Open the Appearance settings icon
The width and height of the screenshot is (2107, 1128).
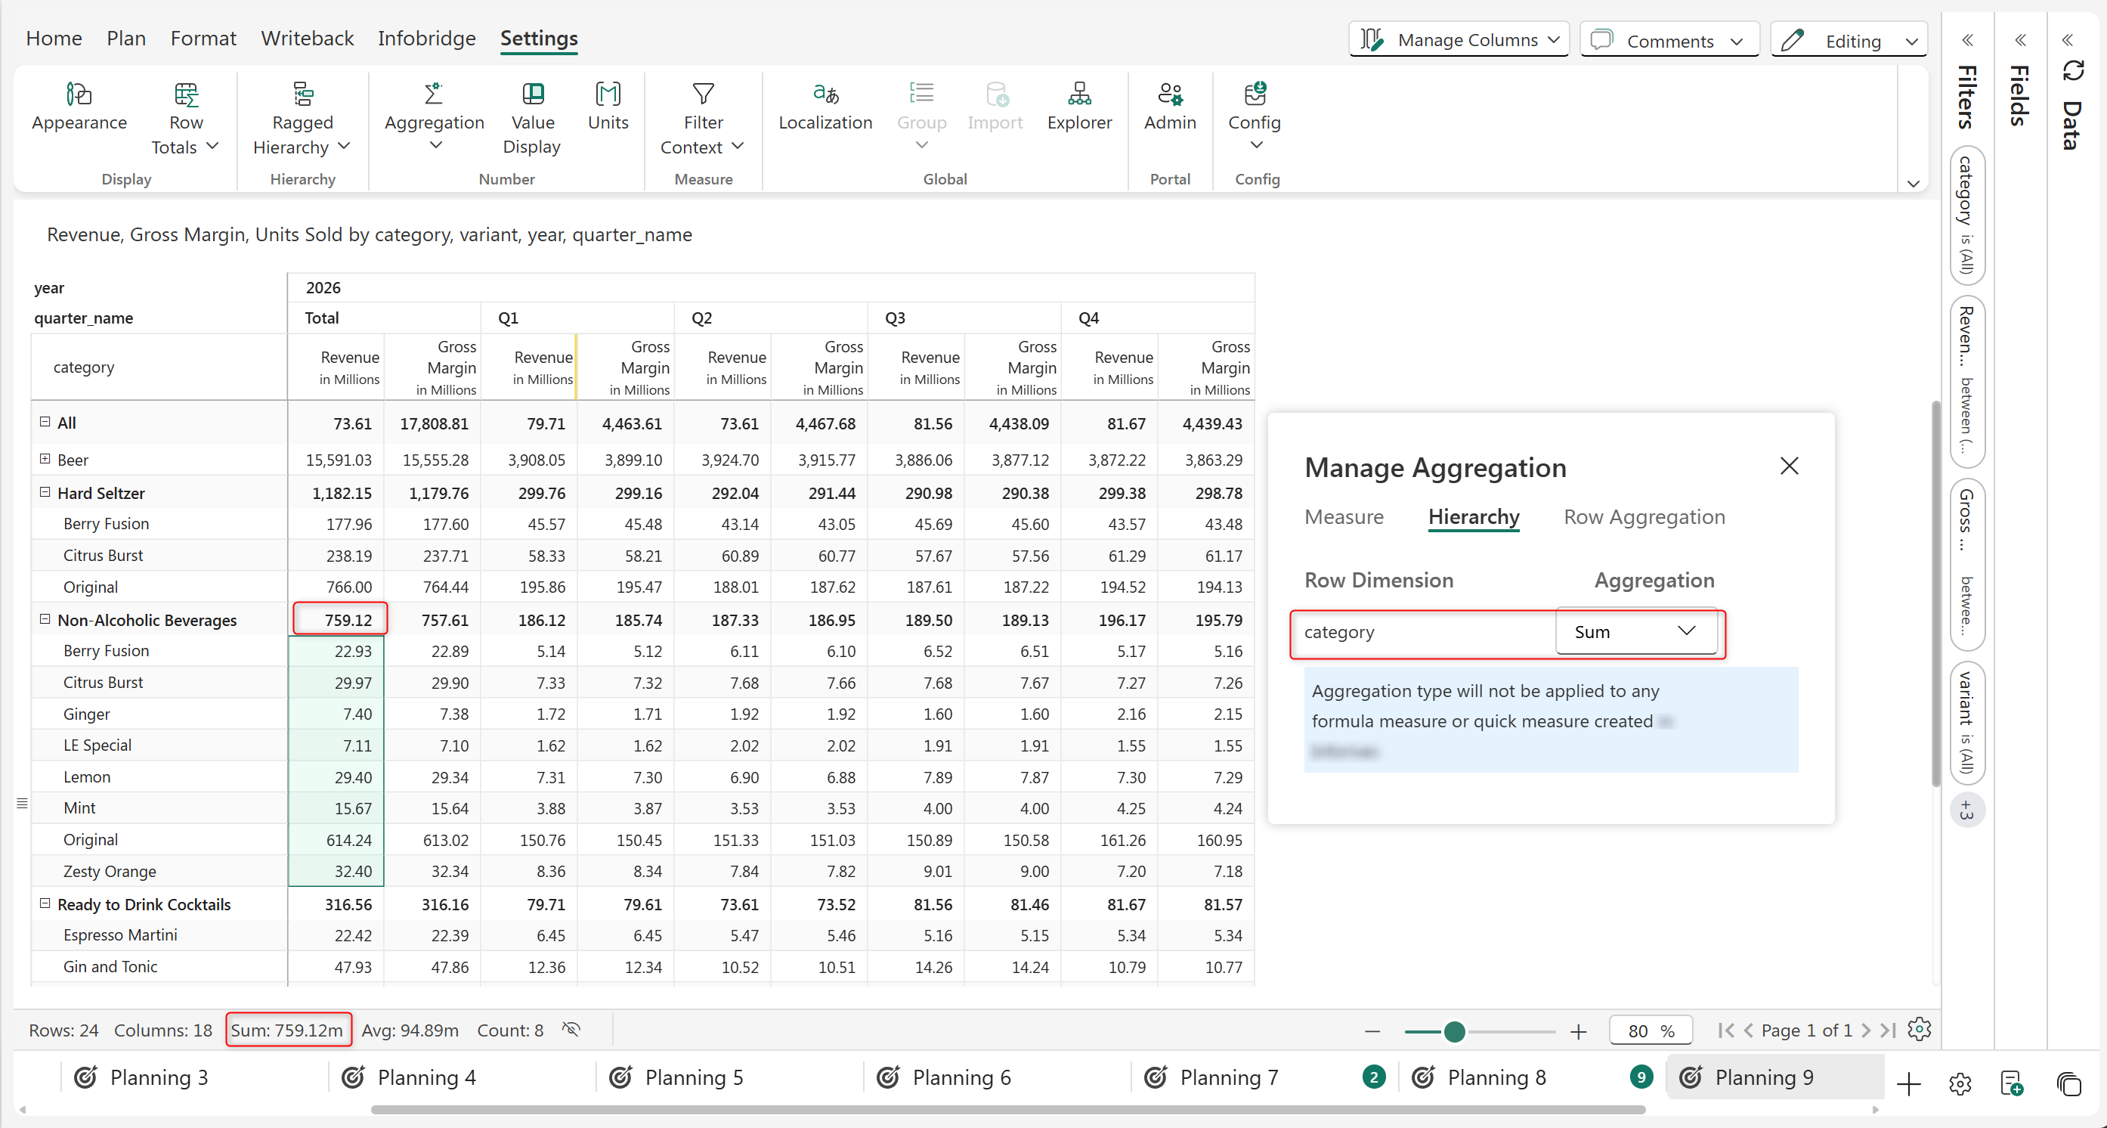[79, 95]
